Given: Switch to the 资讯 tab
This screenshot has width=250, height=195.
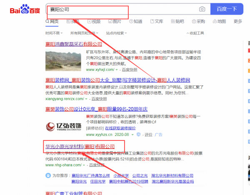Looking at the screenshot, I should tap(73, 21).
